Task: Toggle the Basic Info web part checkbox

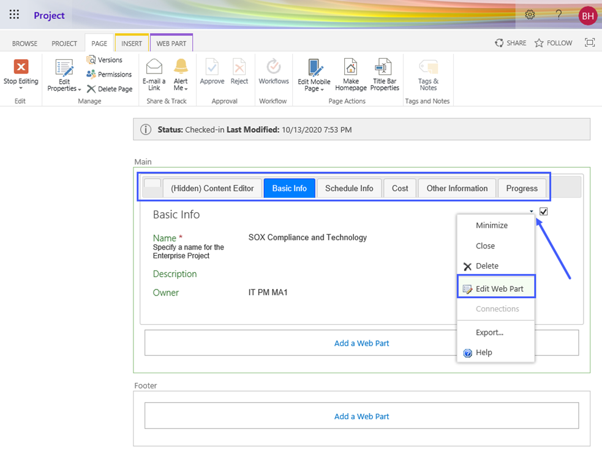Action: tap(543, 212)
